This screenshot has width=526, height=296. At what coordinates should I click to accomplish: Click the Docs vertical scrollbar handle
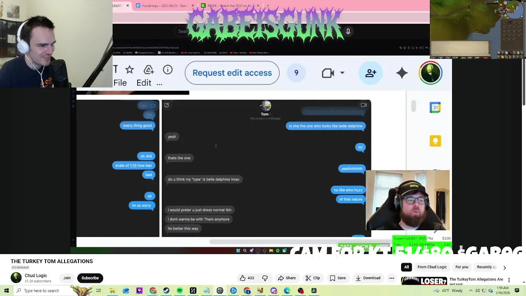(x=413, y=106)
